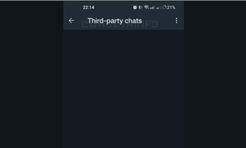Tap the Wi-Fi status icon
Screen dimensions: 246x148
coord(146,7)
